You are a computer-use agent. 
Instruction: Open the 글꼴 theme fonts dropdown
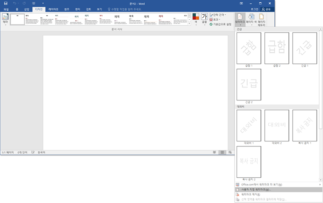tap(204, 19)
